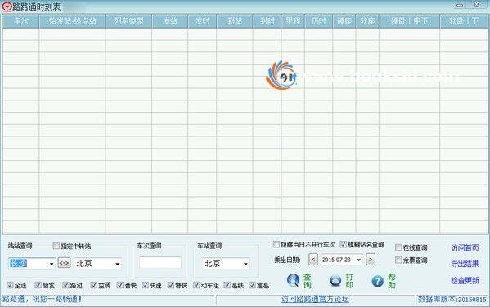The width and height of the screenshot is (490, 307).
Task: Toggle the 全选 checkbox
Action: click(x=10, y=284)
